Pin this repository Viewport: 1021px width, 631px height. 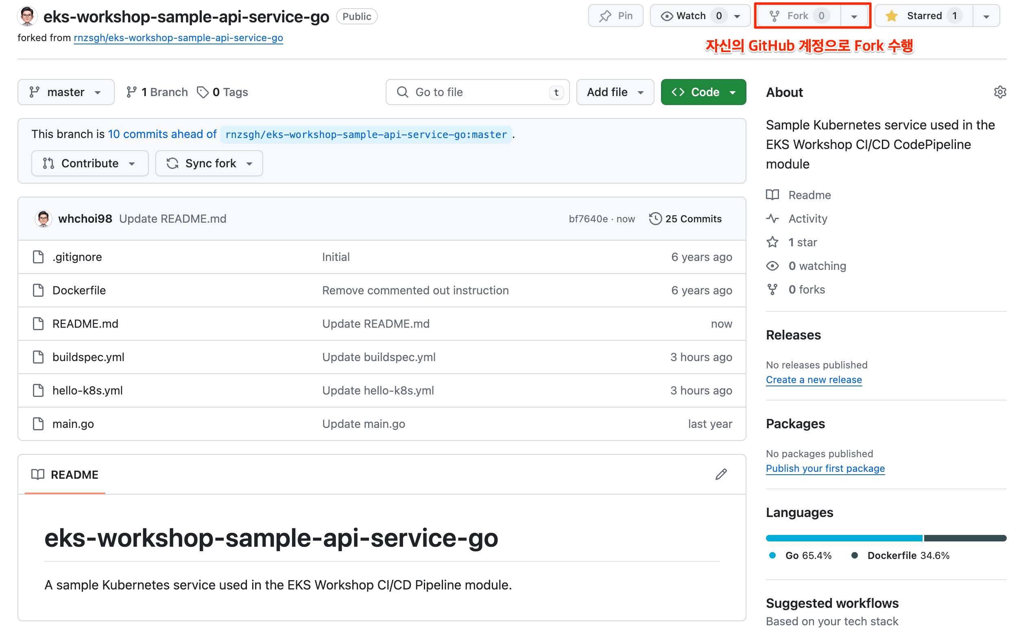[615, 16]
